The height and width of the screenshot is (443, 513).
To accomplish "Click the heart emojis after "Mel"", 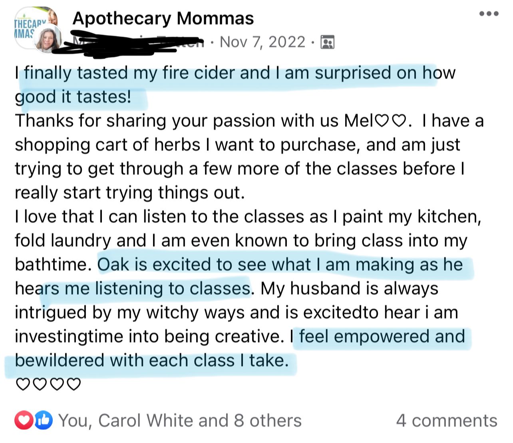I will [x=391, y=121].
